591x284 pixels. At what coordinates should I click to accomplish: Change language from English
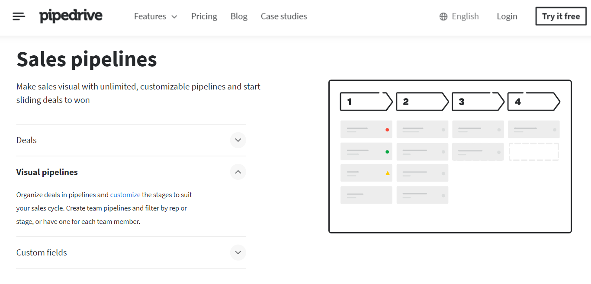pyautogui.click(x=465, y=16)
